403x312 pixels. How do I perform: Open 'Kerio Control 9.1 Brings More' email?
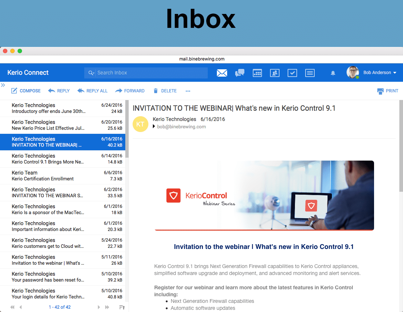[63, 159]
